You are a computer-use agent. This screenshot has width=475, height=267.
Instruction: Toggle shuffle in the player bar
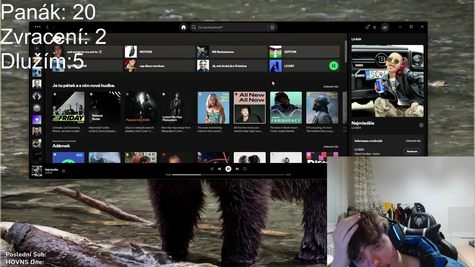212,169
